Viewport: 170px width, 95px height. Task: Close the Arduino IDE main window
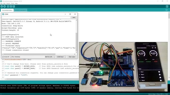coord(167,1)
